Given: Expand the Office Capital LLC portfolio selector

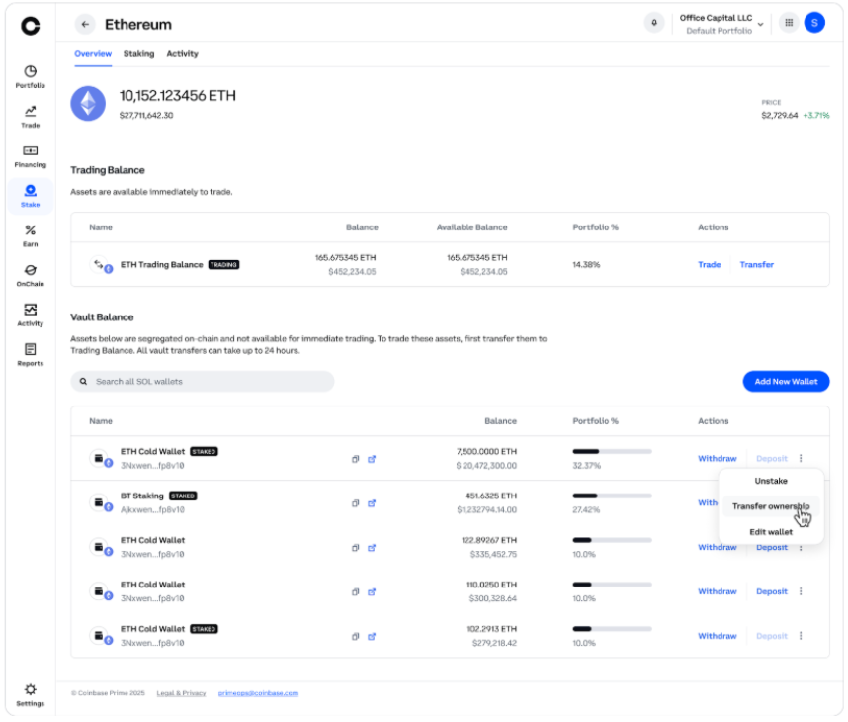Looking at the screenshot, I should point(721,24).
